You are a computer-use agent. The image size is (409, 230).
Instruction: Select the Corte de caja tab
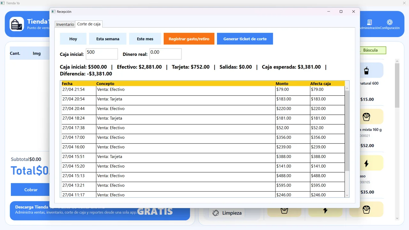(x=89, y=24)
